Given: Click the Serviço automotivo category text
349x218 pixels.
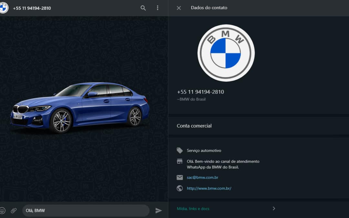Looking at the screenshot, I should click(204, 151).
